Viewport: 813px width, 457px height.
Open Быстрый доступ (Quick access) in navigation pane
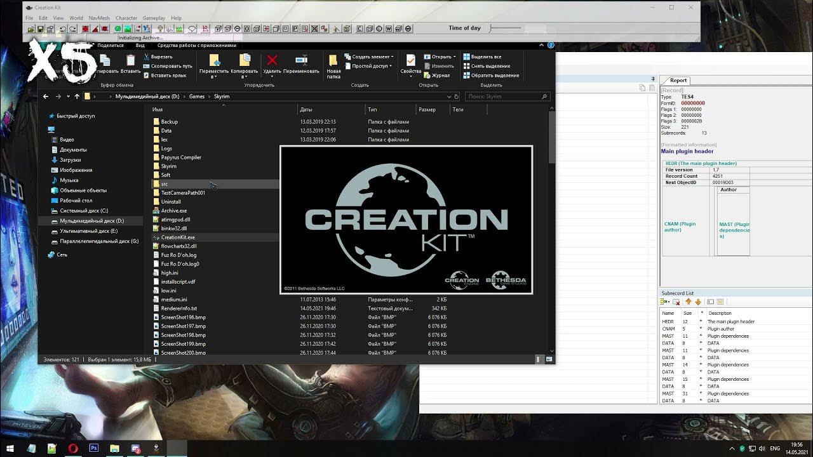[x=76, y=116]
